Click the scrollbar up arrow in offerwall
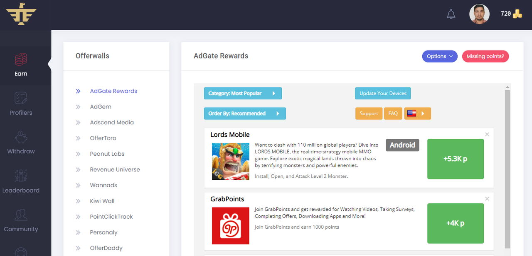 coord(507,87)
